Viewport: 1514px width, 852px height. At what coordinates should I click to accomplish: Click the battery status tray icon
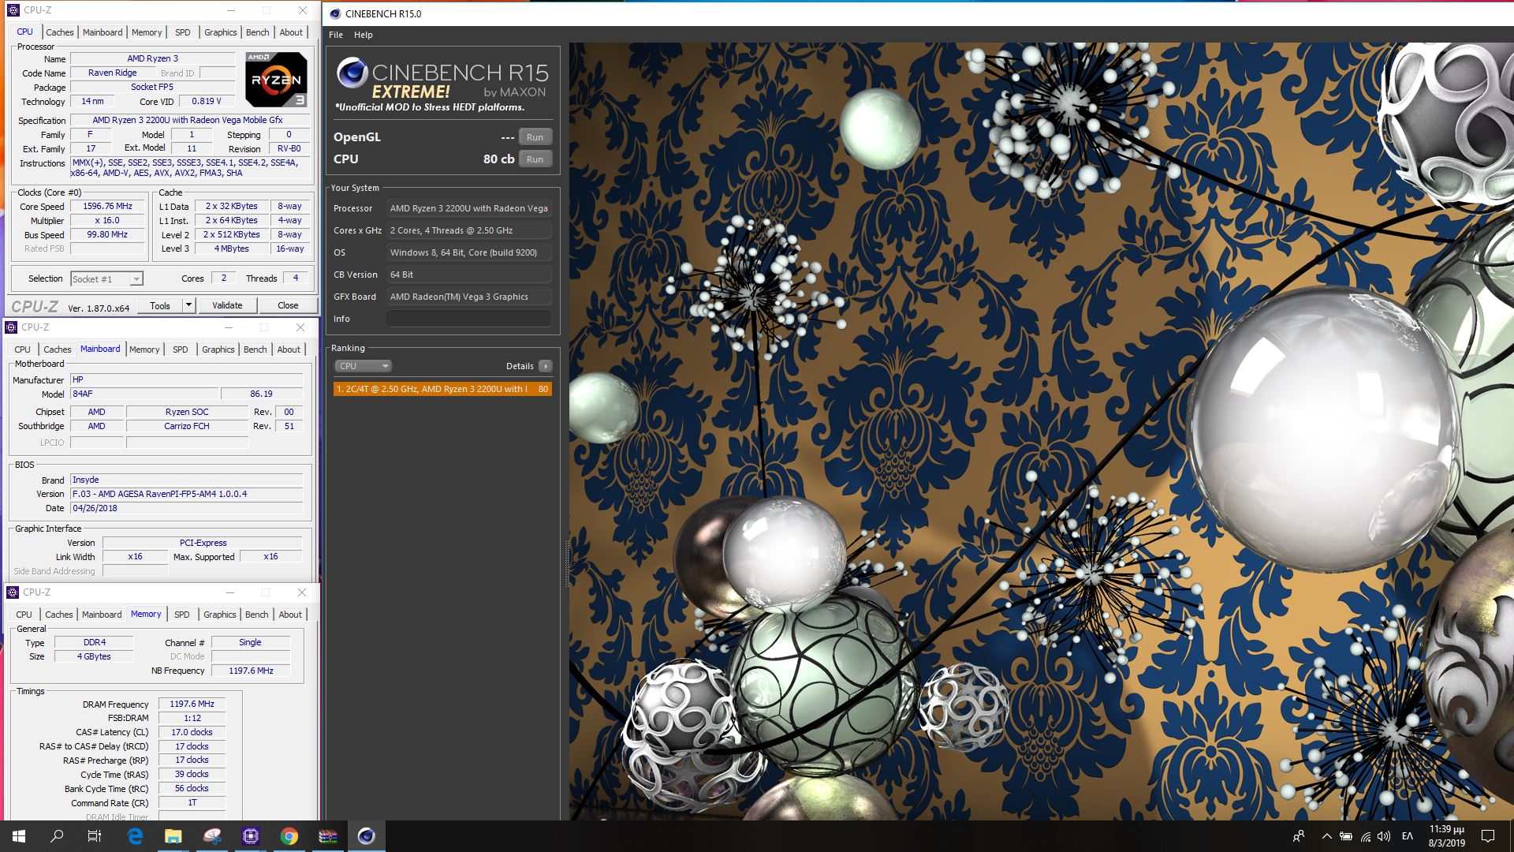click(1346, 836)
